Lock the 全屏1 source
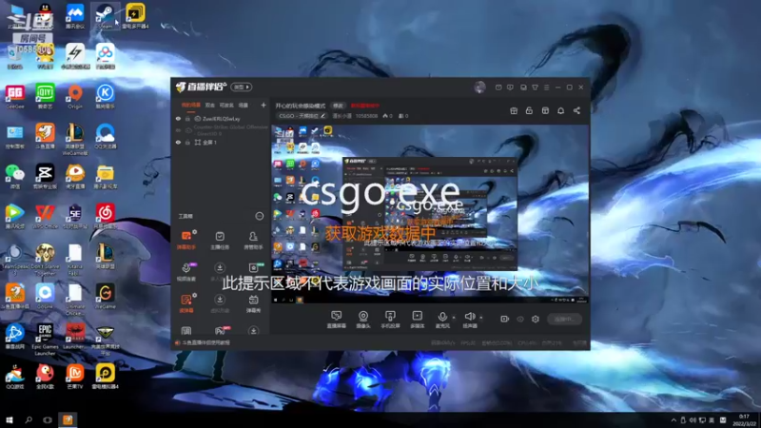 (187, 142)
